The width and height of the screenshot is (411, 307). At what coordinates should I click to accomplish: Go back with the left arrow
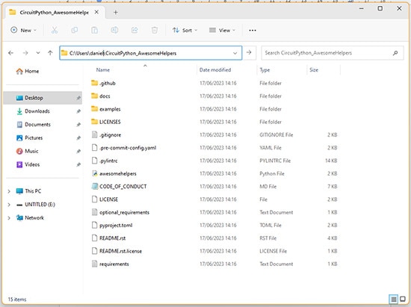click(x=10, y=53)
